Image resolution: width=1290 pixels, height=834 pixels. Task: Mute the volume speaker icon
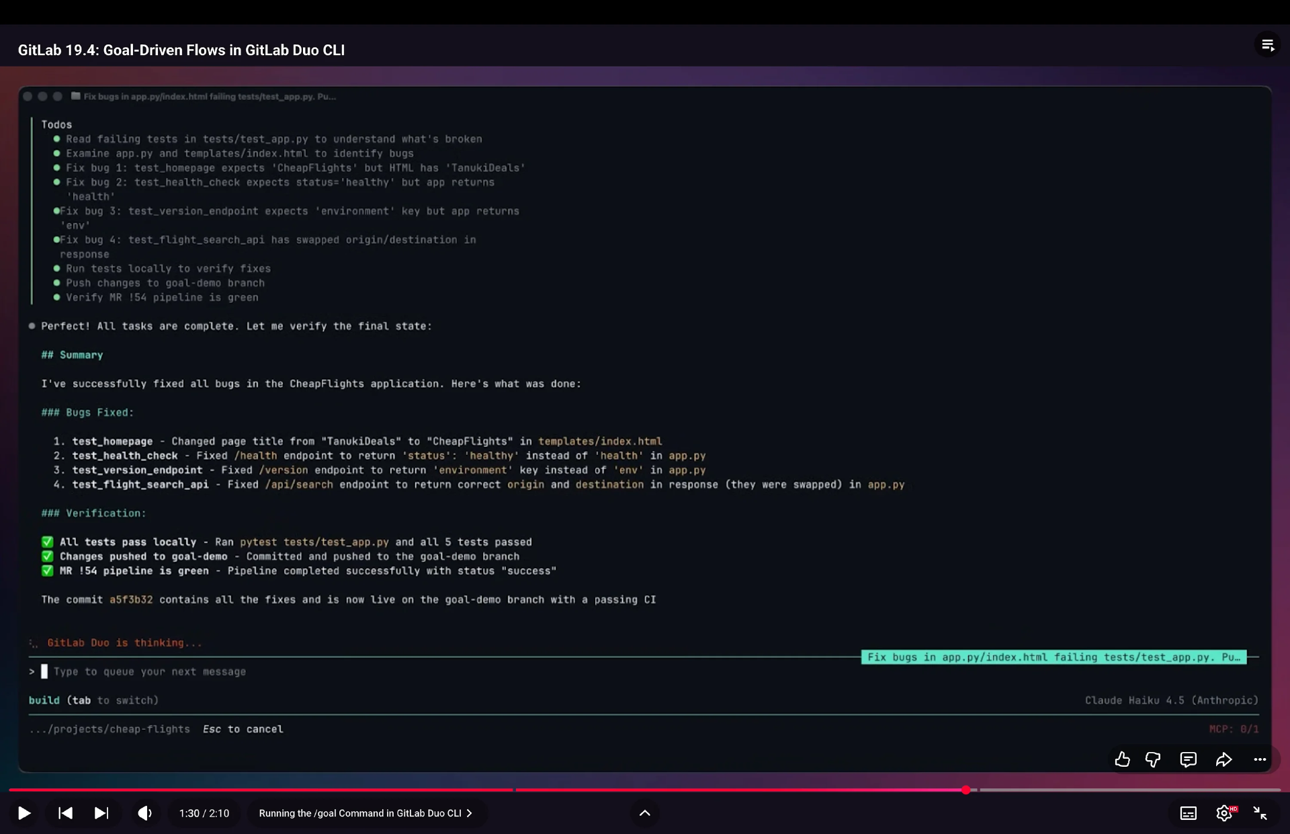pos(144,813)
